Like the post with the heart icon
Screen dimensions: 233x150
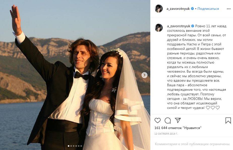coord(157,121)
